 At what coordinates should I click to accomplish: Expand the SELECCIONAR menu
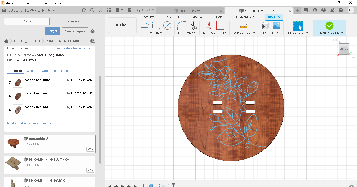[297, 33]
